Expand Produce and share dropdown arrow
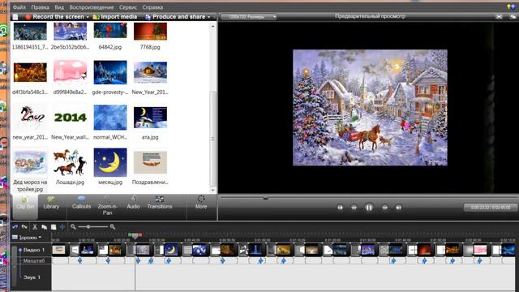 pyautogui.click(x=209, y=17)
